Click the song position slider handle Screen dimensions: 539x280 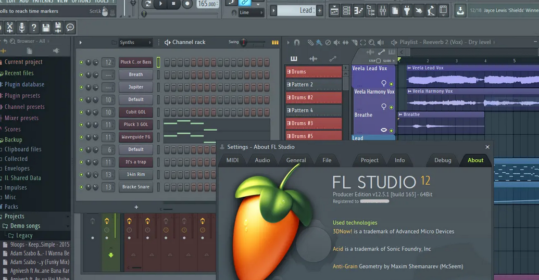point(144,14)
